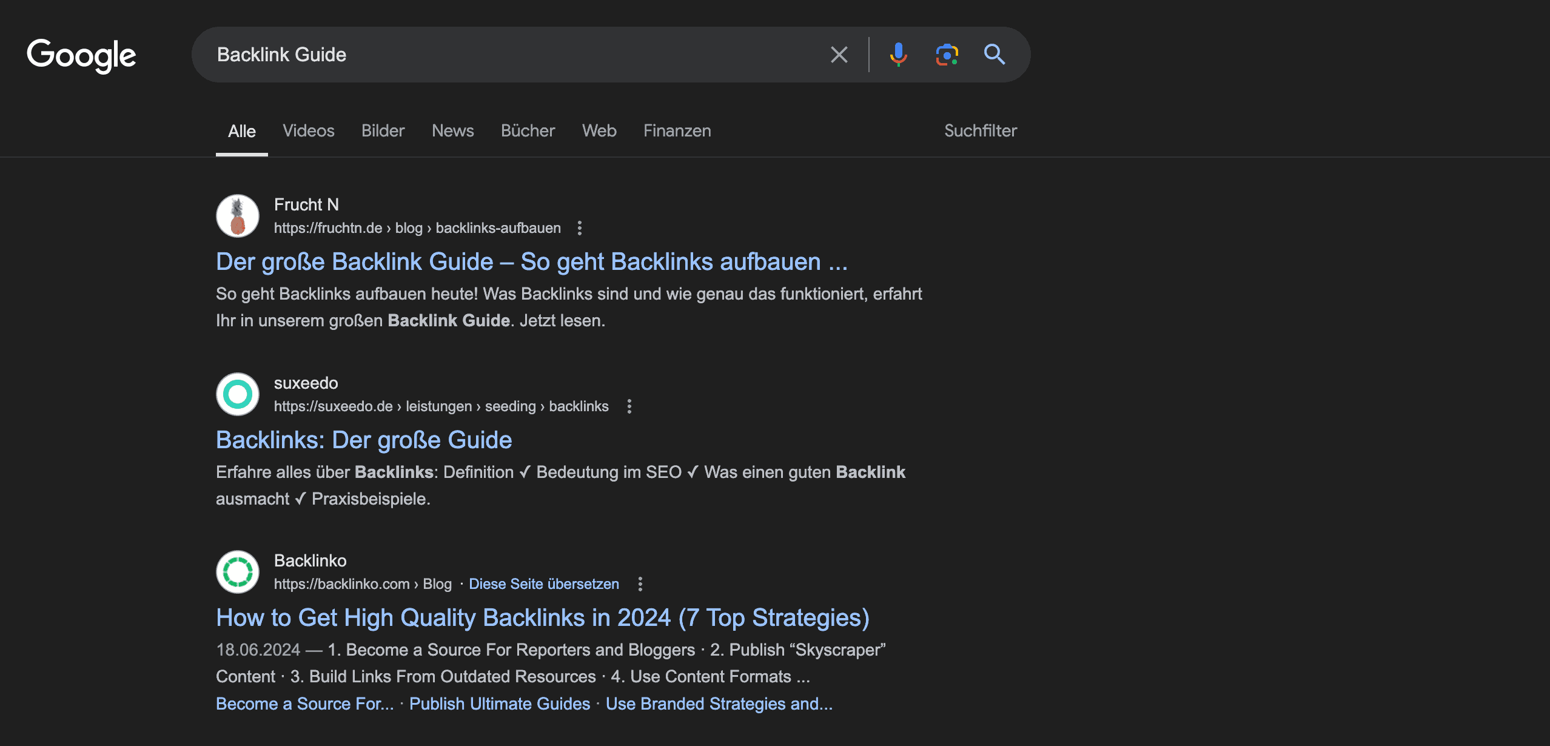Clear the search query with the X
The height and width of the screenshot is (746, 1550).
839,55
